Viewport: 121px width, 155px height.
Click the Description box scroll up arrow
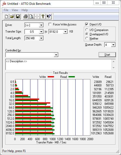(x=113, y=61)
